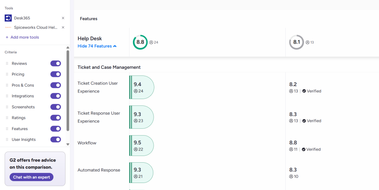379x190 pixels.
Task: Click Ticket and Case Management heading
Action: 109,67
